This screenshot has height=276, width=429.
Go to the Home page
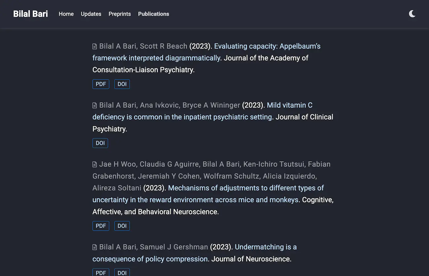click(x=66, y=14)
